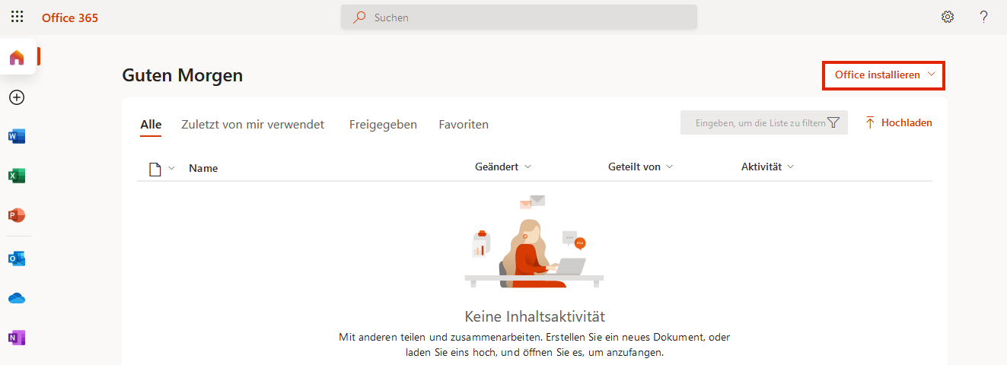Expand the Office installieren dropdown
This screenshot has width=1007, height=365.
[x=884, y=75]
